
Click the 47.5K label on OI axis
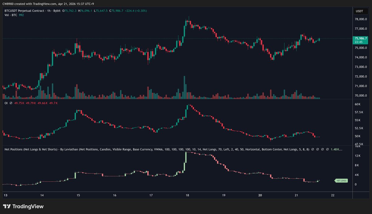point(359,144)
